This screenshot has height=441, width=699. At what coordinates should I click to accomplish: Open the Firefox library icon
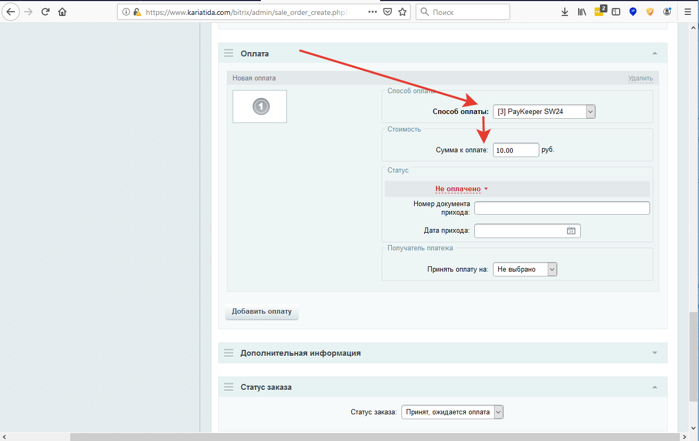[582, 12]
